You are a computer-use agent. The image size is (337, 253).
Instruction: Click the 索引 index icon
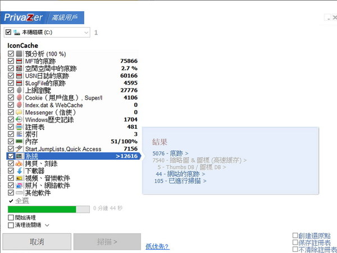click(x=19, y=134)
